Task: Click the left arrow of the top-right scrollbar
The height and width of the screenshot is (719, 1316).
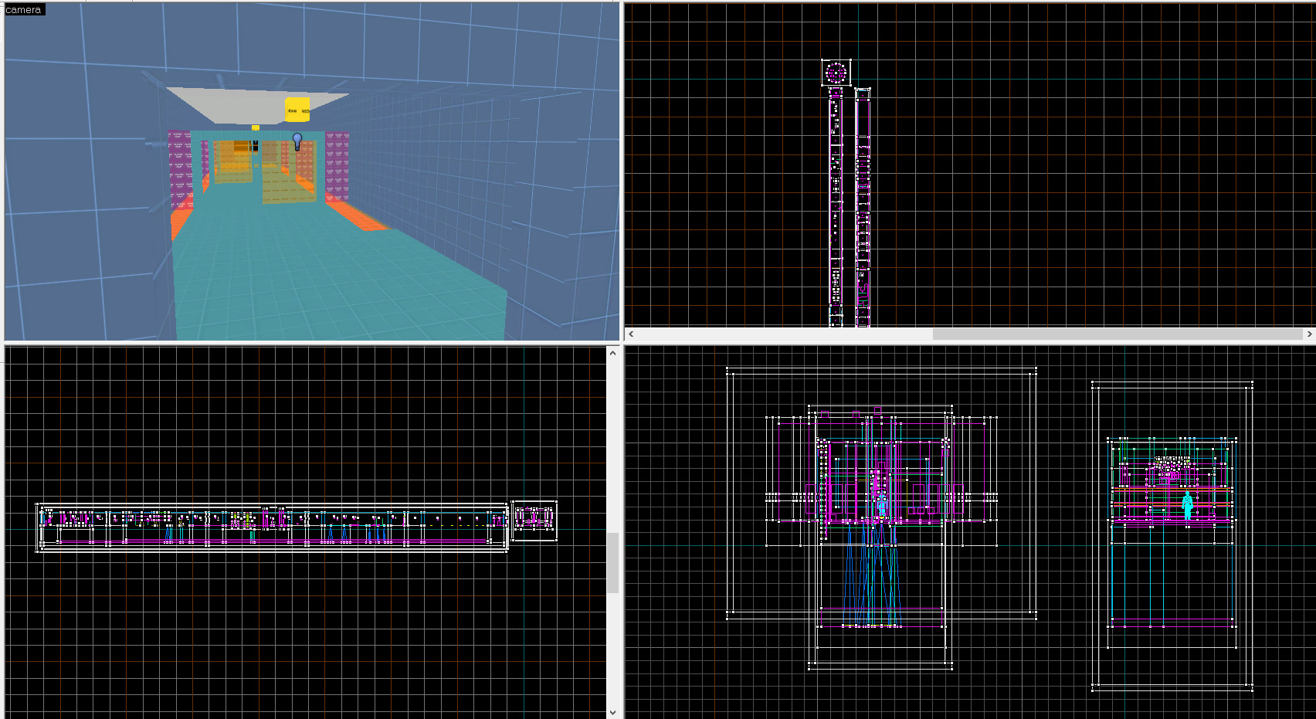Action: (630, 334)
